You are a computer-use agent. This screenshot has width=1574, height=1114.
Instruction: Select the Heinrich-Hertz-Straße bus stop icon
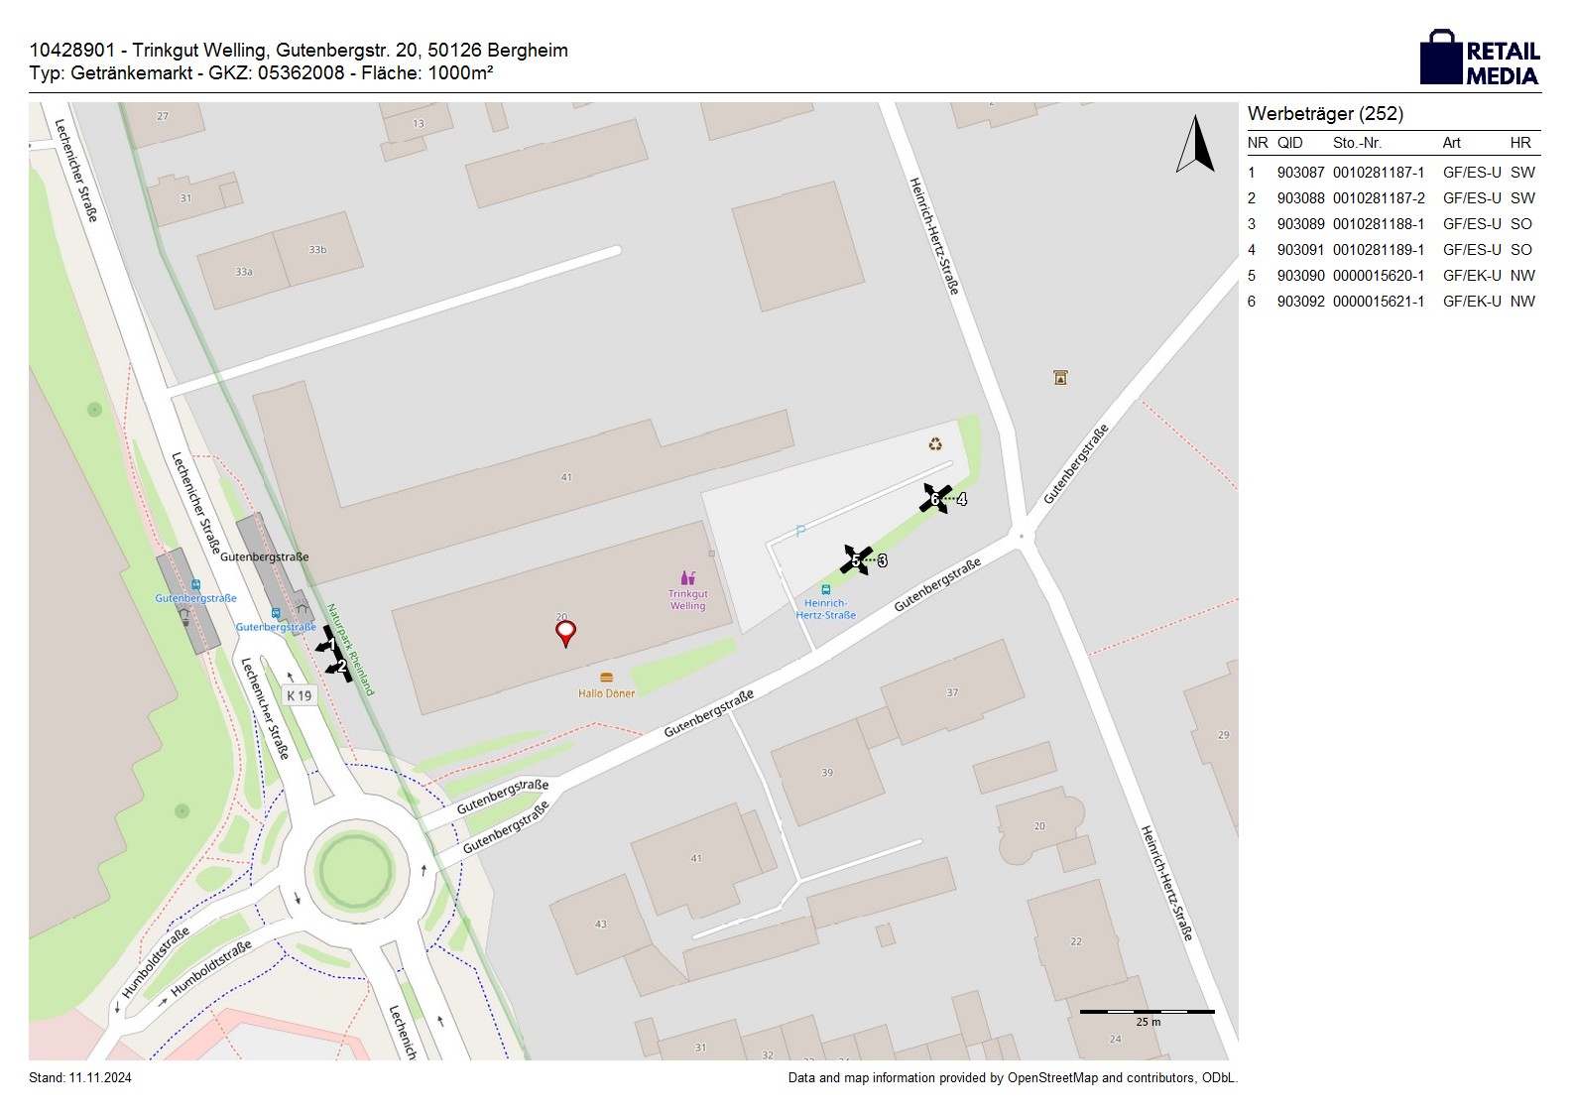pyautogui.click(x=825, y=589)
